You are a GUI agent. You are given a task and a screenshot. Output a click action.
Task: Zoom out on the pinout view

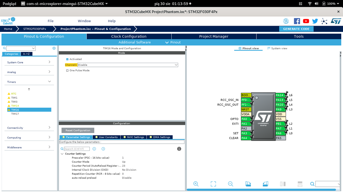[x=231, y=184]
